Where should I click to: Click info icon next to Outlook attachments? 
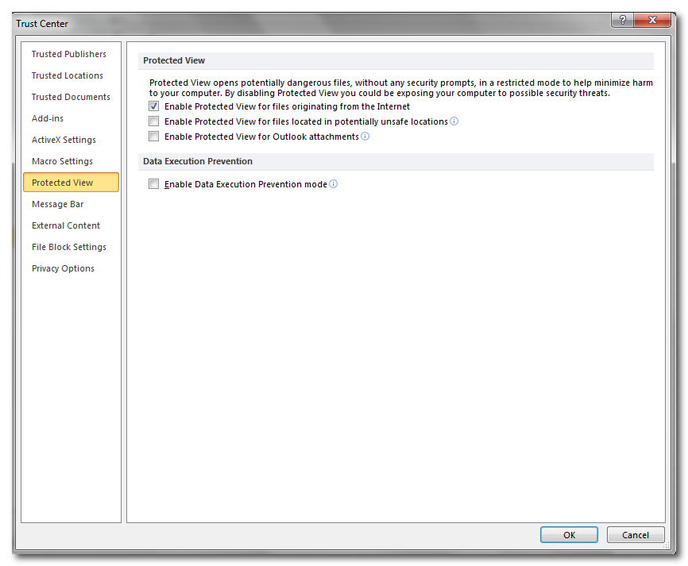point(365,137)
